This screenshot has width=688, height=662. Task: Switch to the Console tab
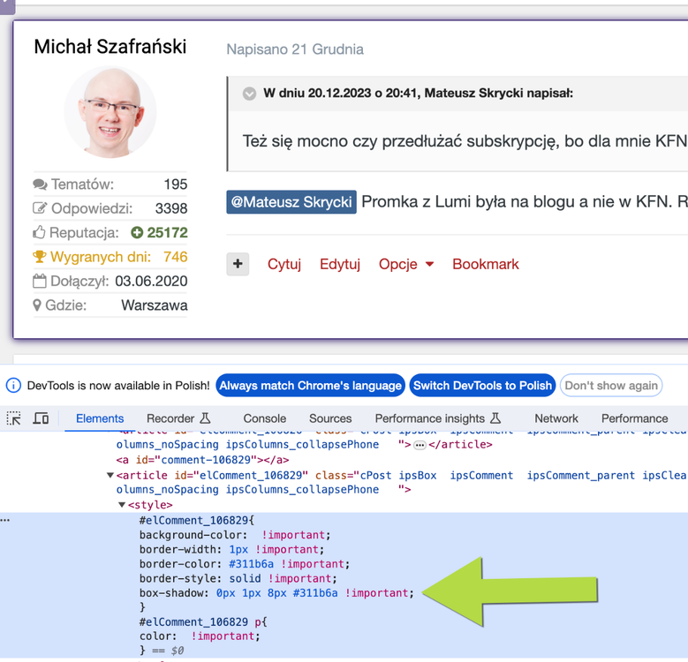(265, 418)
